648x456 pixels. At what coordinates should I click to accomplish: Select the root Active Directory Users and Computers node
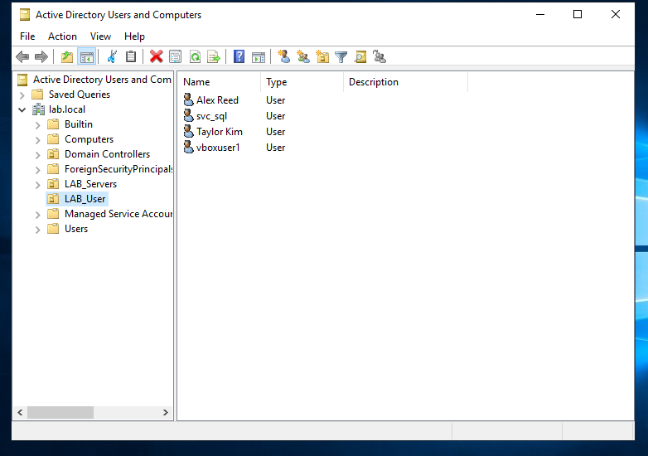(102, 79)
